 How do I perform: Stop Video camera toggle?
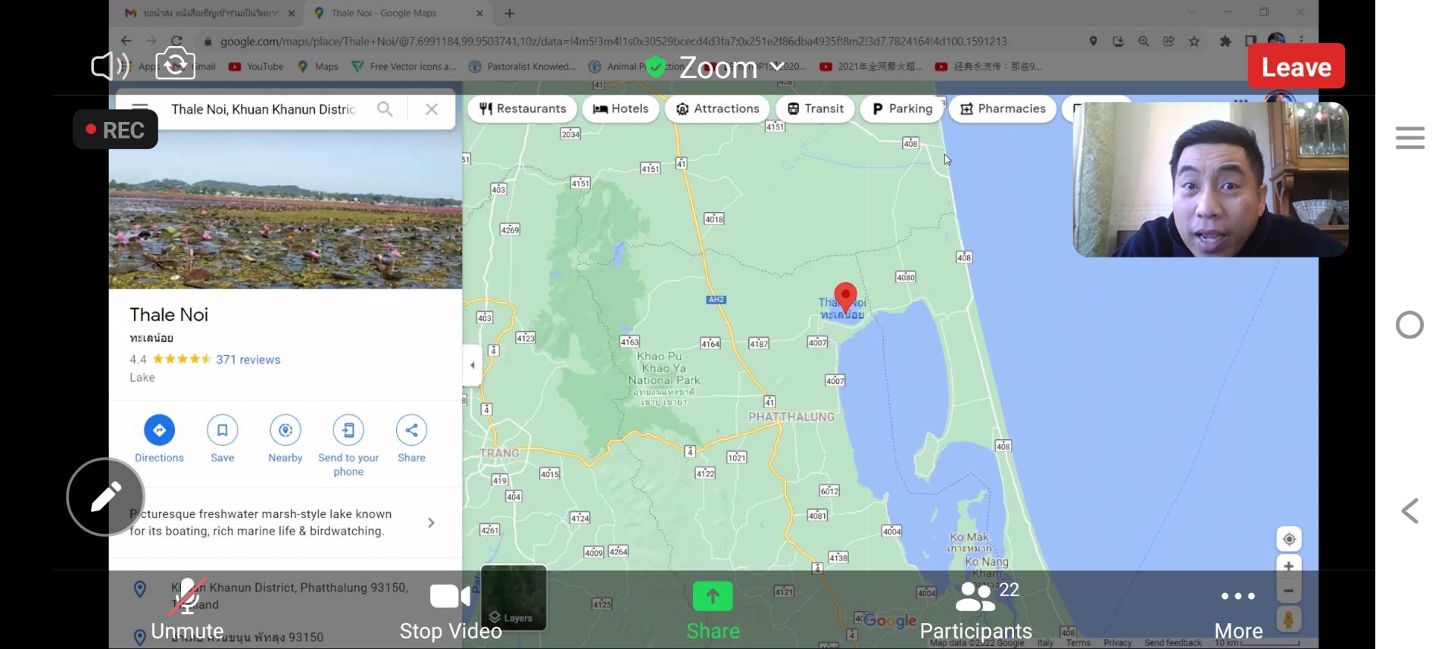(450, 607)
